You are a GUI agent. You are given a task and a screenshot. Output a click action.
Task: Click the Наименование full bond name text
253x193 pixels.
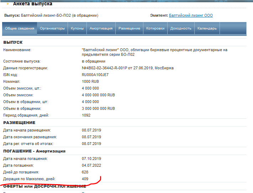pyautogui.click(x=154, y=52)
